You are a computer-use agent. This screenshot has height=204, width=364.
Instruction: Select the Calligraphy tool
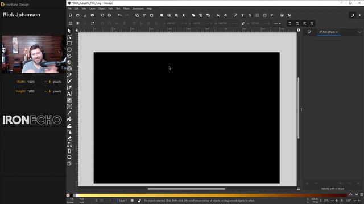(x=69, y=87)
